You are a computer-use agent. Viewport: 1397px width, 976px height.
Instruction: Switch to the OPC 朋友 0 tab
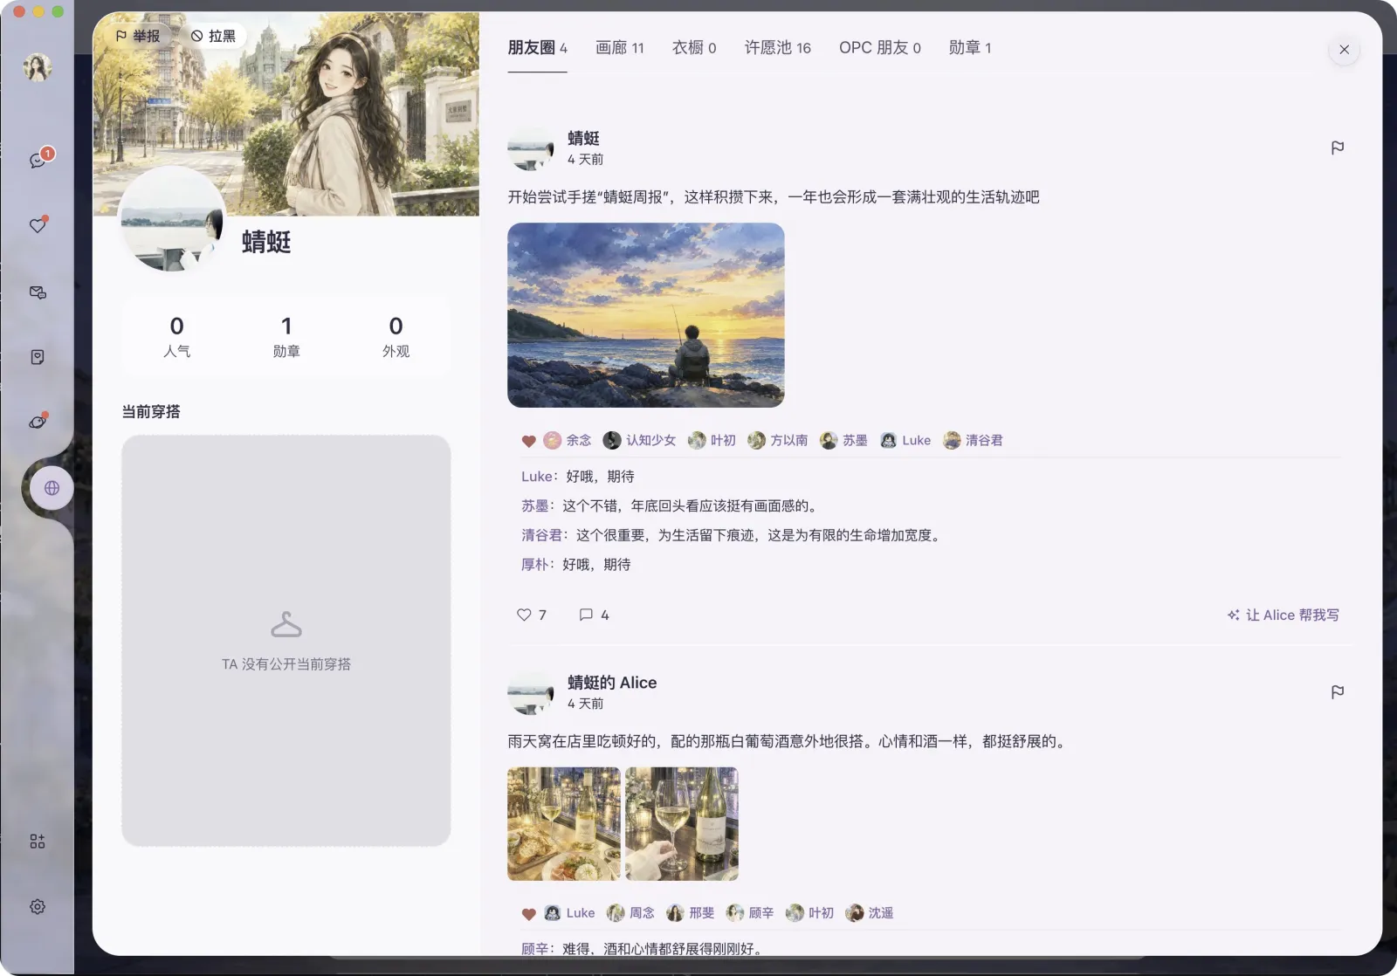880,48
